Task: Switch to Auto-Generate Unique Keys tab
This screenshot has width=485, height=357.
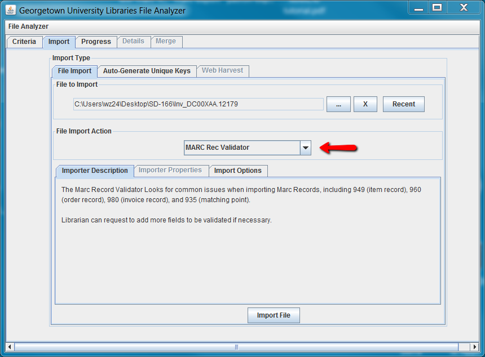Action: pos(147,71)
